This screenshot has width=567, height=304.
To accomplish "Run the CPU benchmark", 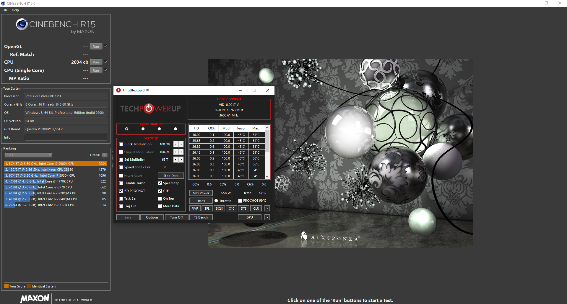I will 96,62.
